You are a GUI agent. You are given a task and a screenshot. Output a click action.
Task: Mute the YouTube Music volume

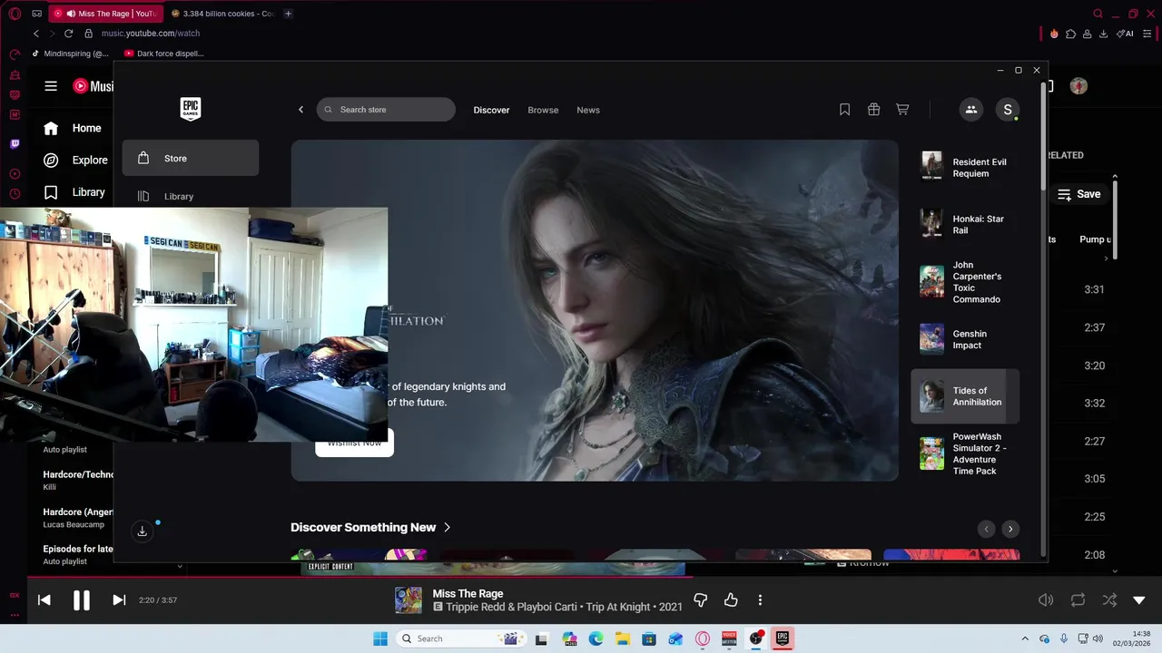pos(1046,599)
